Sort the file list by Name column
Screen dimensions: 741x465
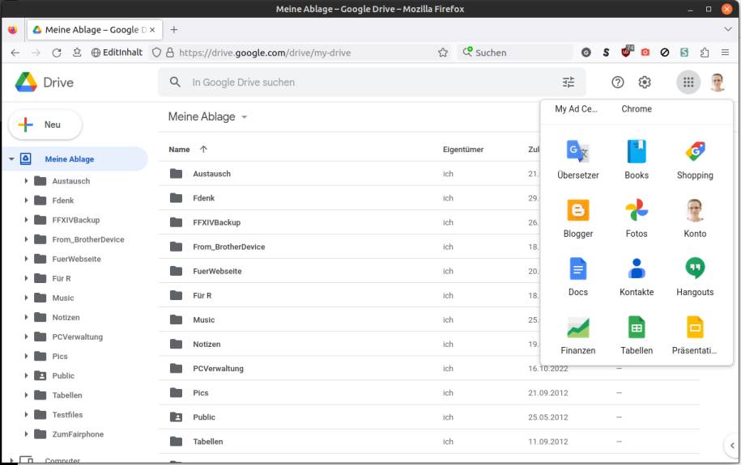180,150
